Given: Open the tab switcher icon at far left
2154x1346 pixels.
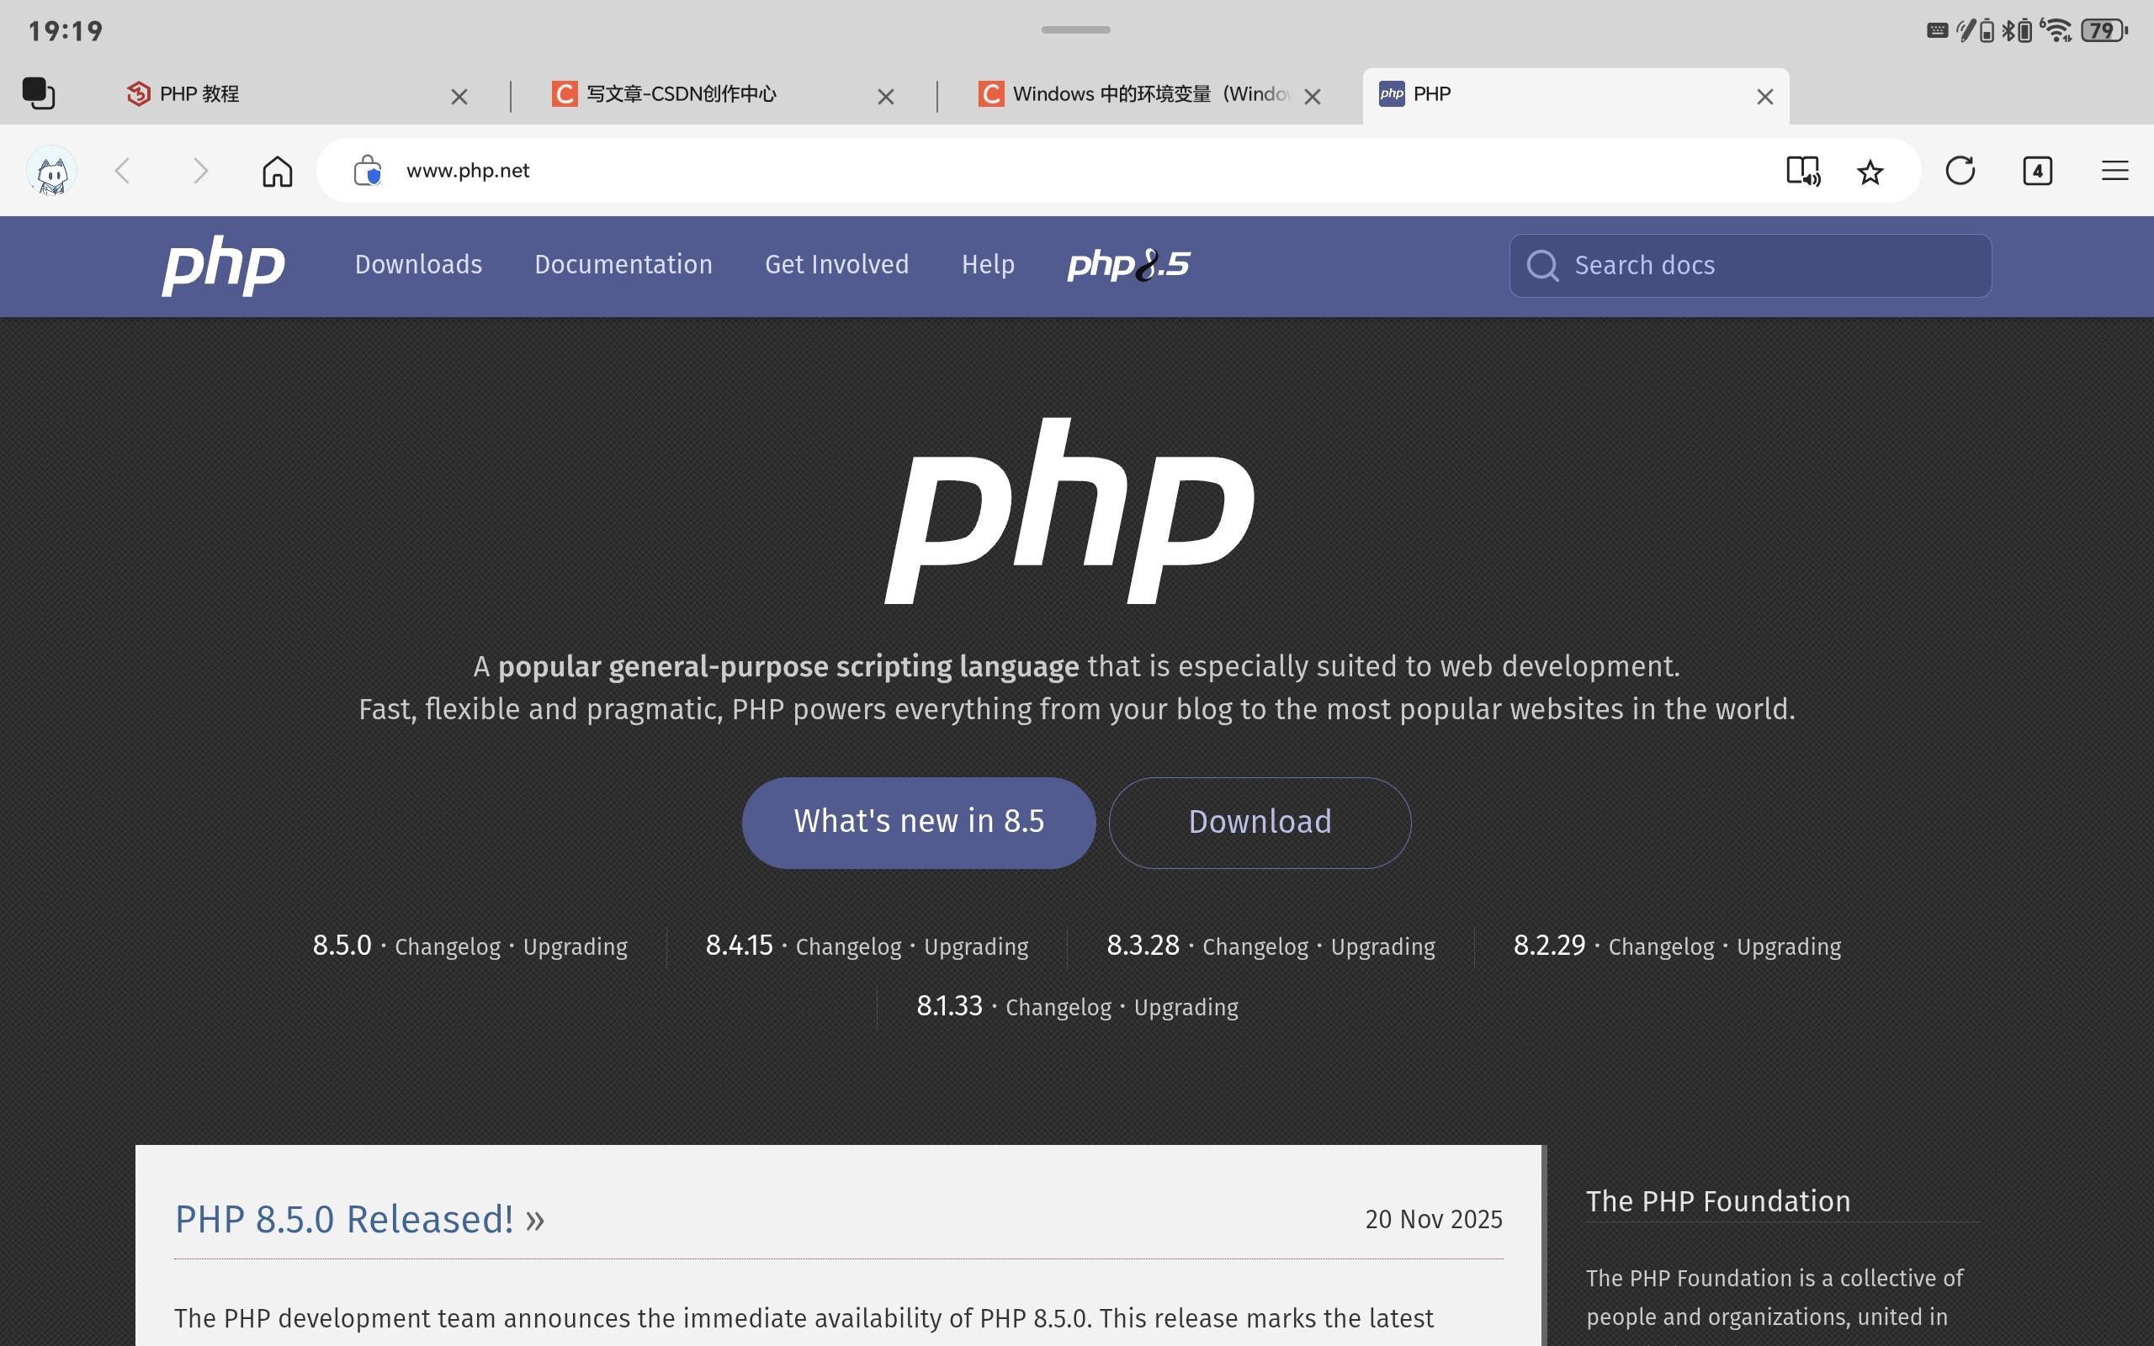Looking at the screenshot, I should [x=38, y=93].
